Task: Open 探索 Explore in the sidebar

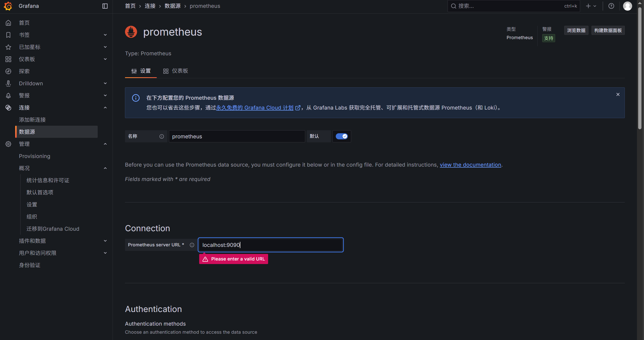Action: [24, 71]
